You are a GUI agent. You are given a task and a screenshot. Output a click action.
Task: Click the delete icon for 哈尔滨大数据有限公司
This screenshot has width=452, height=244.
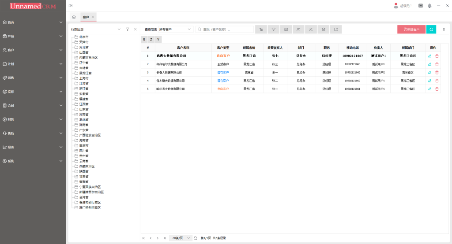pos(437,89)
